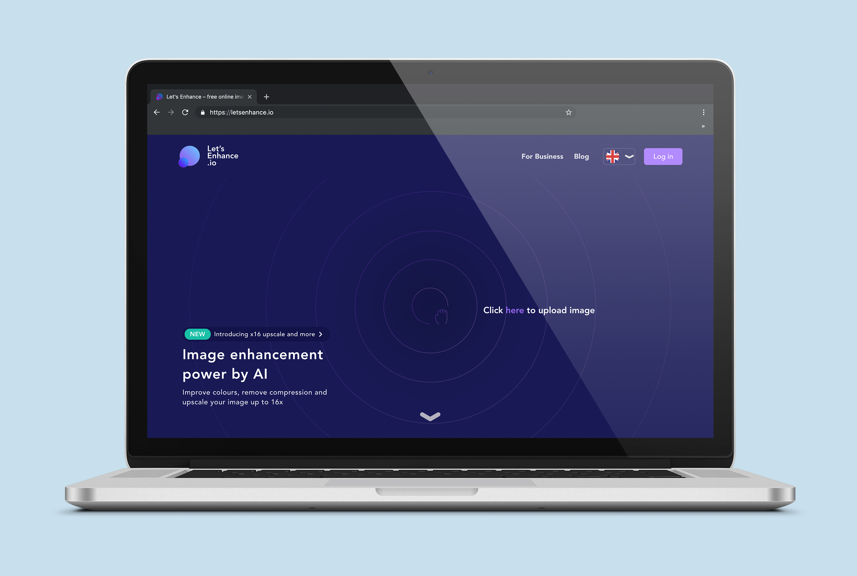Click the language dropdown chevron
This screenshot has width=857, height=576.
pyautogui.click(x=629, y=156)
